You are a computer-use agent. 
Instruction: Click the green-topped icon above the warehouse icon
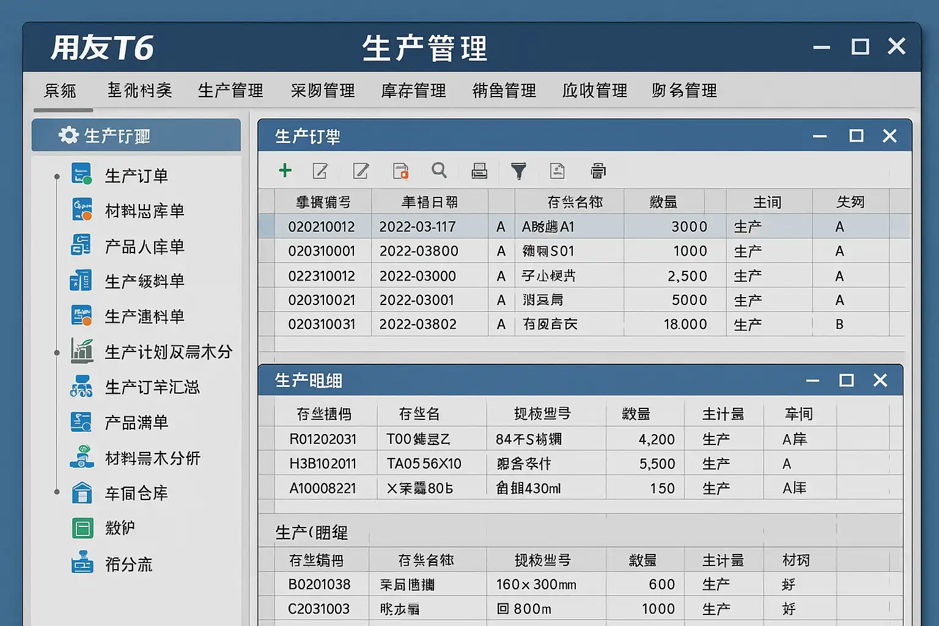pos(82,457)
